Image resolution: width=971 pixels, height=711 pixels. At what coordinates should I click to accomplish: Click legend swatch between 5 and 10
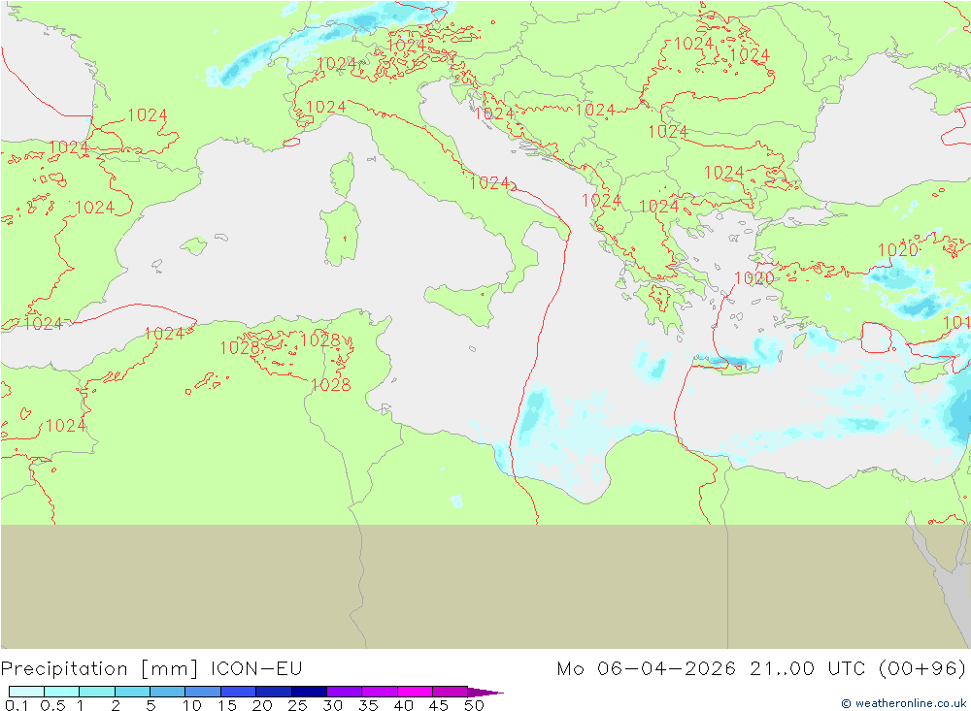[x=168, y=692]
